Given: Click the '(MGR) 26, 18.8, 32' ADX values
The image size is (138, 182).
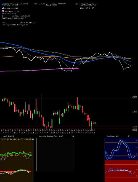Looking at the screenshot, I should click(28, 23).
